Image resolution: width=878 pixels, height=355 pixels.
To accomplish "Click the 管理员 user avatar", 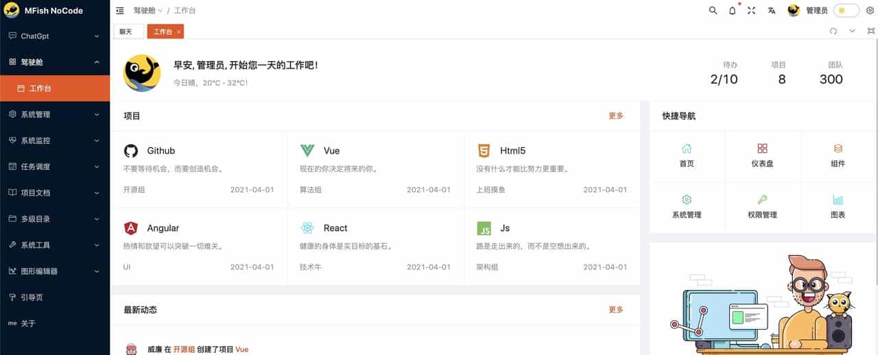I will point(794,10).
